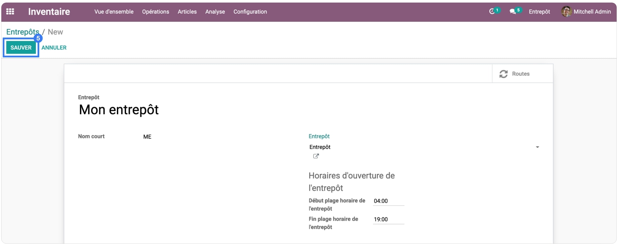The height and width of the screenshot is (246, 618).
Task: Edit the warehouse name Mon entrepôt
Action: point(119,110)
